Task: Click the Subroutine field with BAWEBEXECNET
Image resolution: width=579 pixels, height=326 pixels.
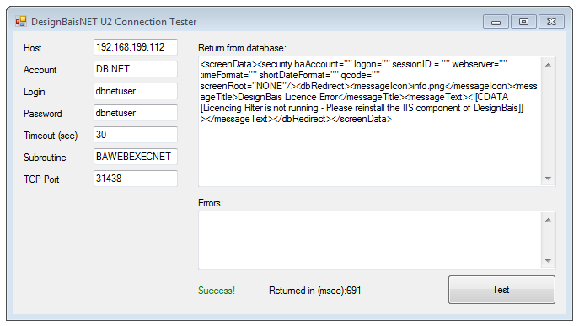Action: (x=136, y=157)
